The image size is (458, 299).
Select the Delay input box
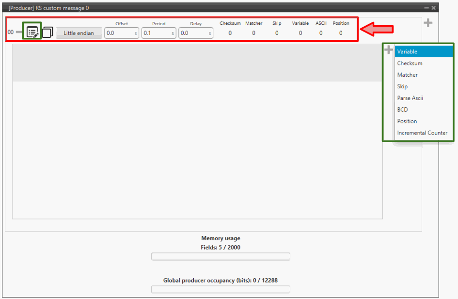(x=193, y=33)
